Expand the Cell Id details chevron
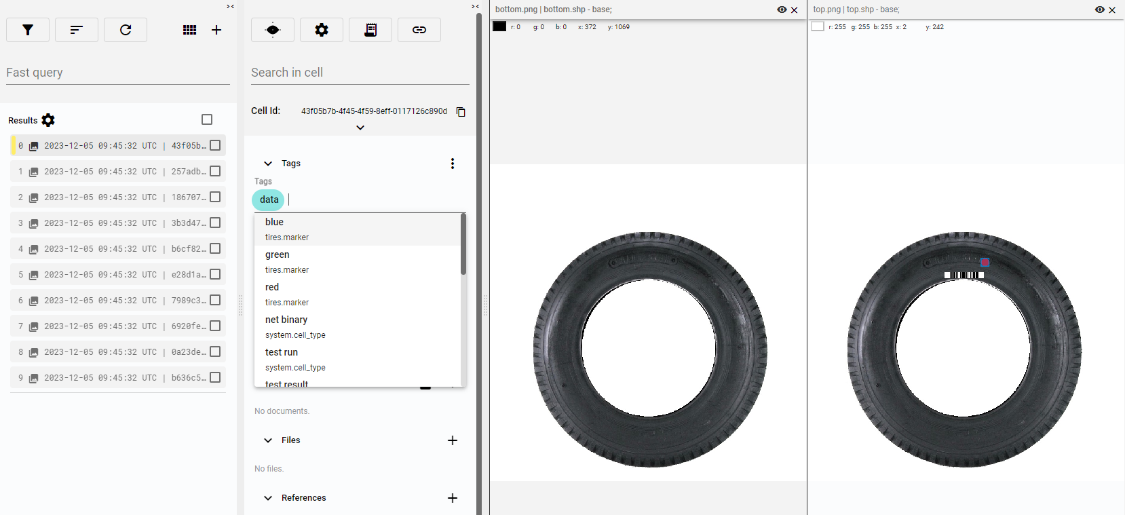The image size is (1125, 515). tap(360, 128)
